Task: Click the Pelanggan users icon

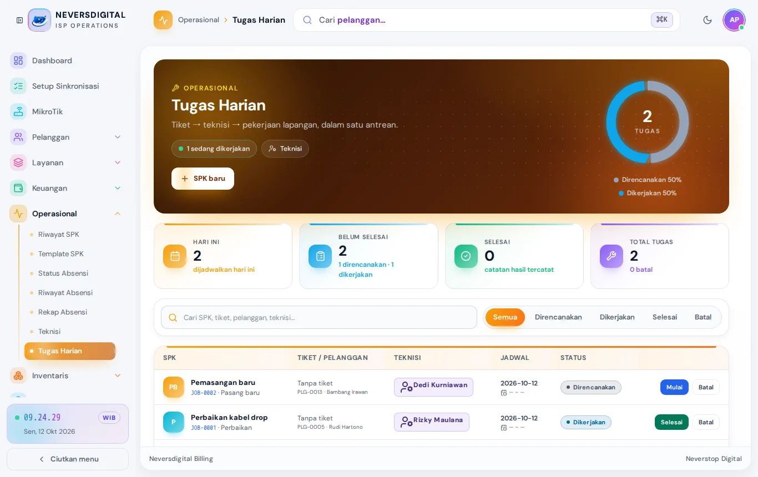Action: 18,137
